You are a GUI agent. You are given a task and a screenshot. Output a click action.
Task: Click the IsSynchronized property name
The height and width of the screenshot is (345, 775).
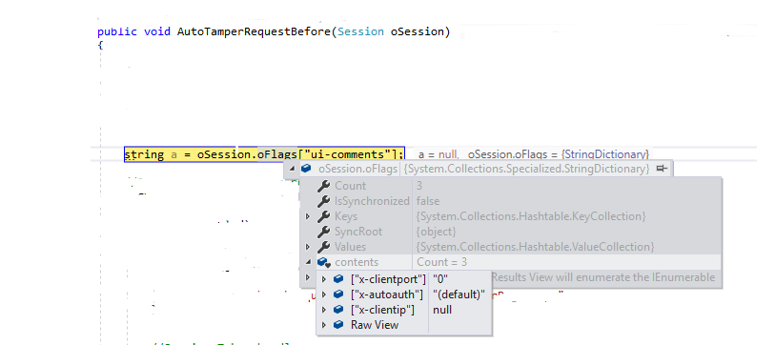pyautogui.click(x=372, y=201)
